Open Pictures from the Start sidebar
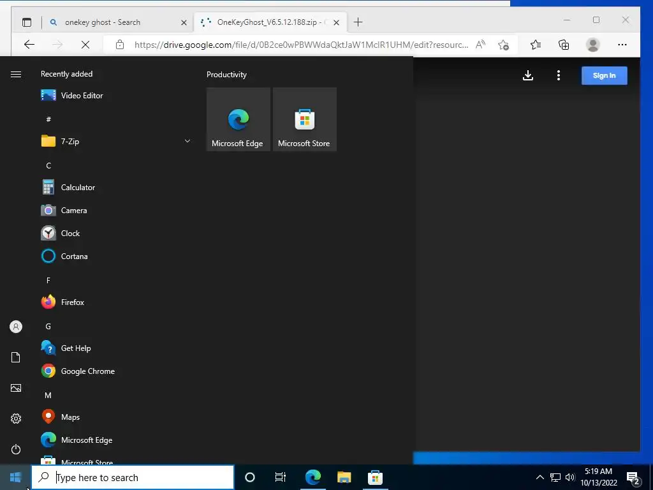This screenshot has width=653, height=490. (x=16, y=388)
